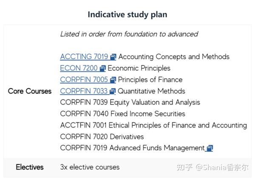The image size is (255, 178).
Task: Click the Indicative study plan heading
Action: [127, 14]
